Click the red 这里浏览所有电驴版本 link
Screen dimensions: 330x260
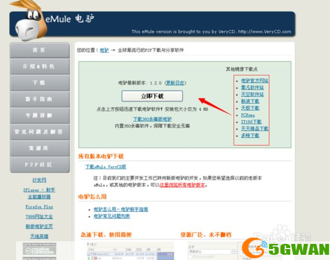coord(182,185)
